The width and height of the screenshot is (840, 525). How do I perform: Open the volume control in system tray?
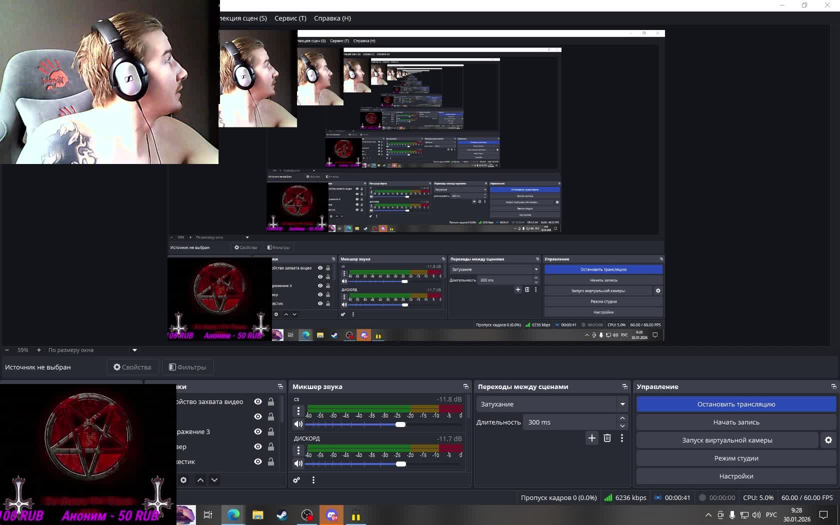[756, 515]
